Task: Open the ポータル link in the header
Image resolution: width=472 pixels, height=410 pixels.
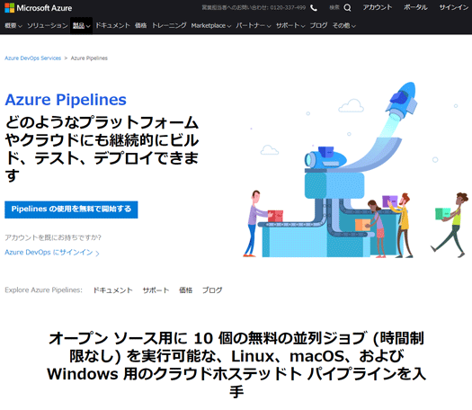Action: pos(415,7)
